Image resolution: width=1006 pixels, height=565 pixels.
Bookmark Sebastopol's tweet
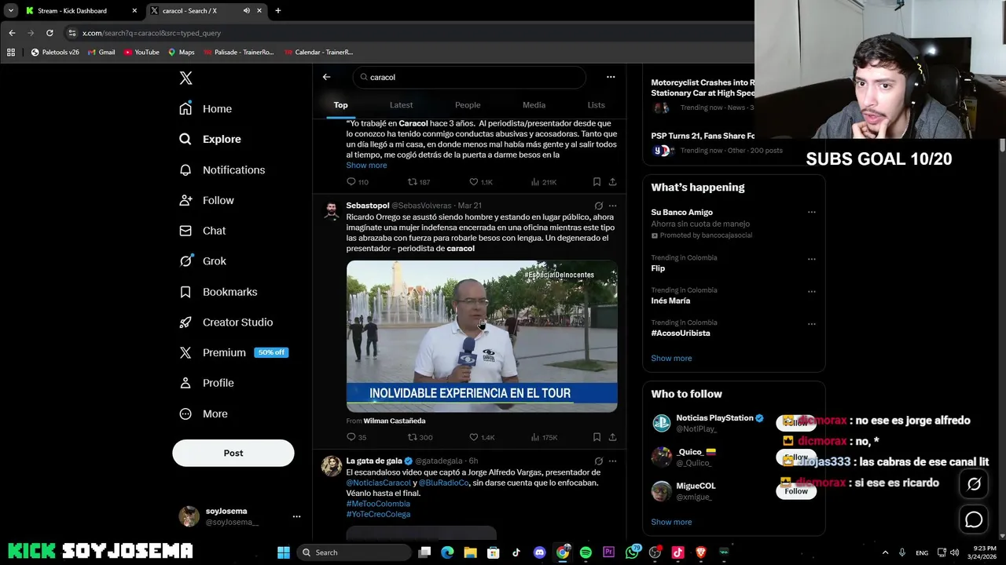(597, 437)
